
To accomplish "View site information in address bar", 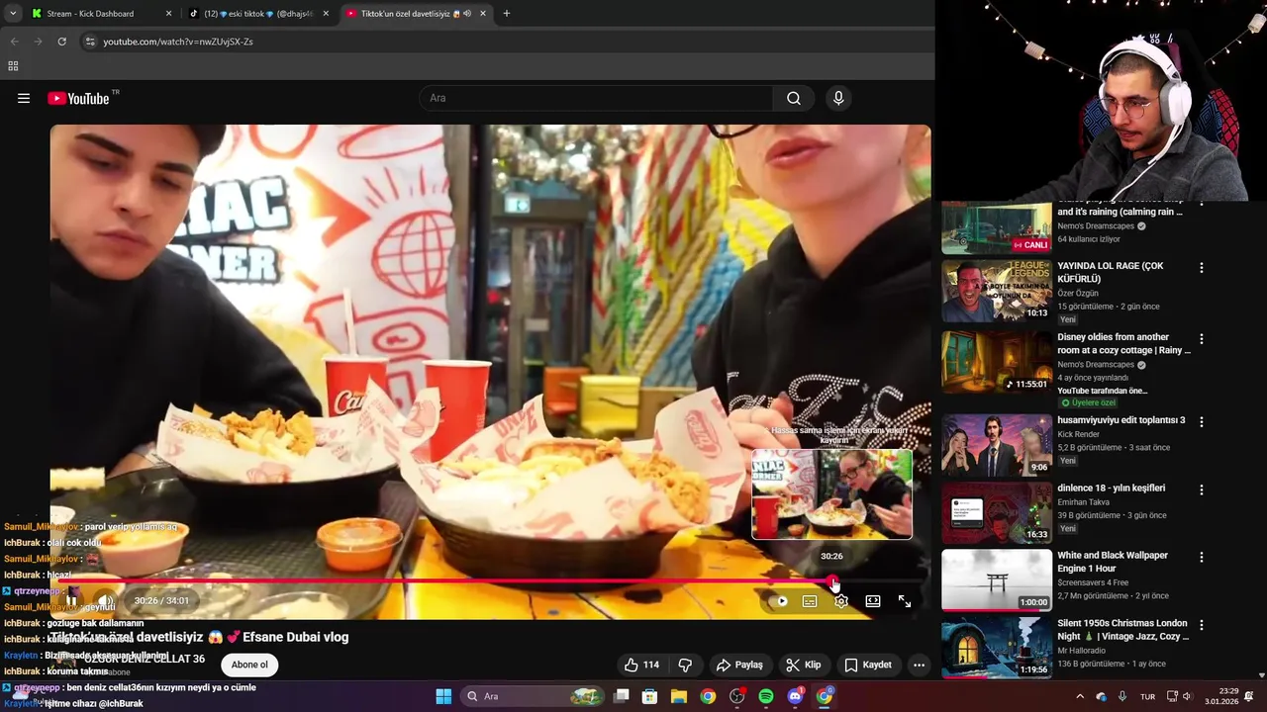I will [90, 42].
